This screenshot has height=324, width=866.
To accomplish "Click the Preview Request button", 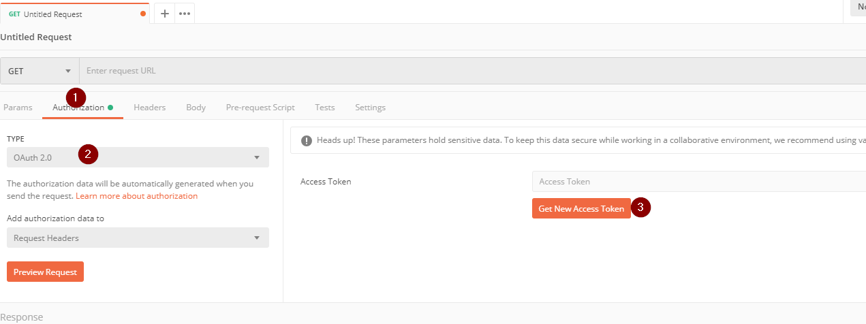I will [x=45, y=272].
